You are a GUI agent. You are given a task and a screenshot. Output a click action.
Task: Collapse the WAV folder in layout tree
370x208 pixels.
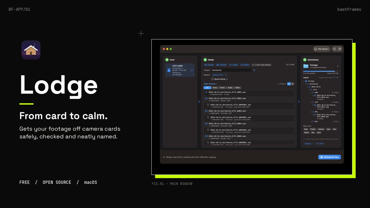[311, 121]
